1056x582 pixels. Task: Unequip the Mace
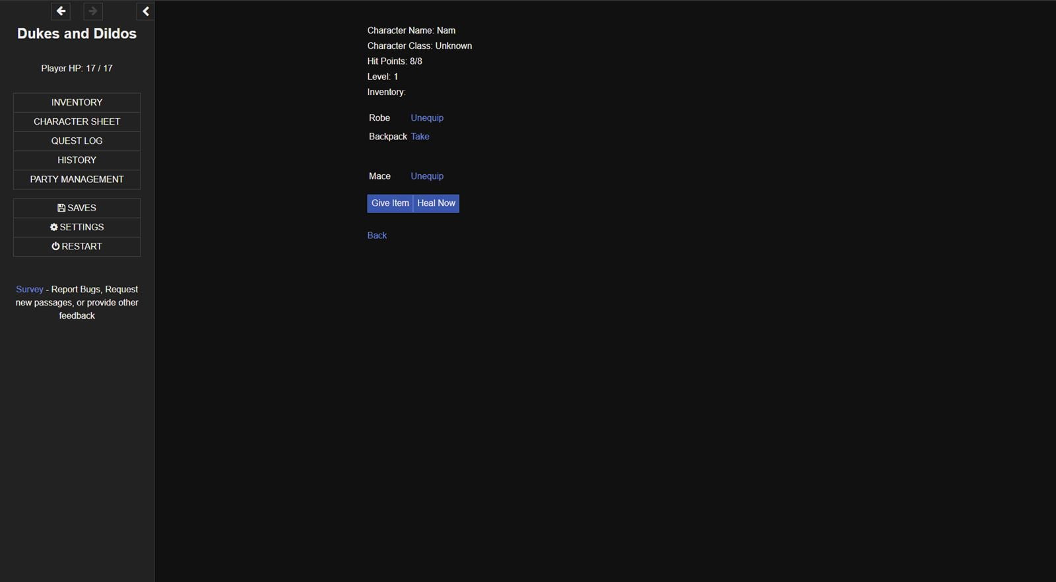[426, 176]
